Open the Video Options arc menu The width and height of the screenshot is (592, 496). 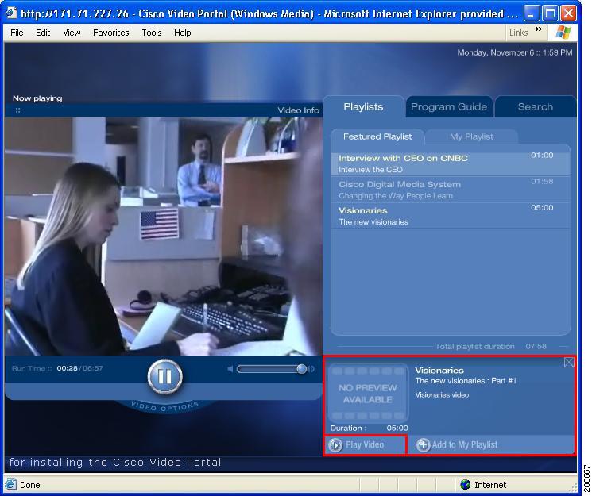(164, 406)
